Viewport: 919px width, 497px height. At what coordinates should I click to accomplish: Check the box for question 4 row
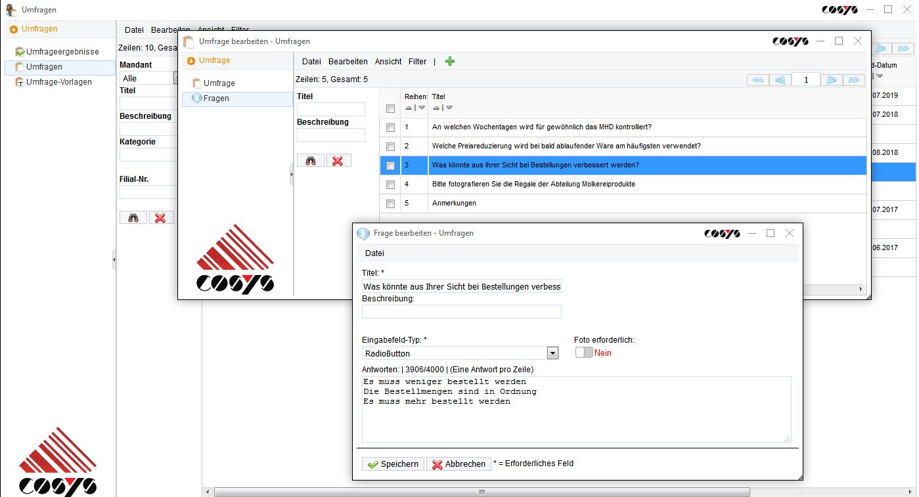click(390, 184)
